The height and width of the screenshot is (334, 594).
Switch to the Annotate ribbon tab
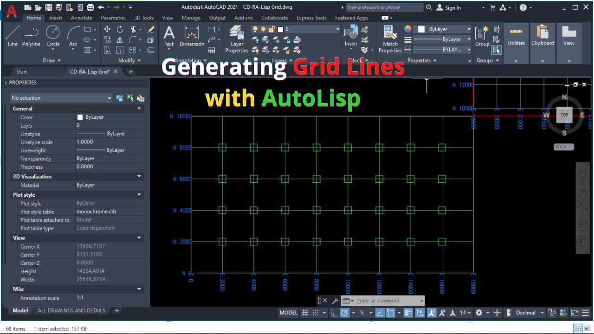pos(81,18)
